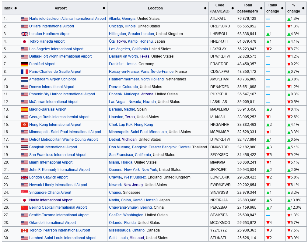Select percent change cell 13.8%
Image resolution: width=308 pixels, height=244 pixels.
pyautogui.click(x=294, y=200)
